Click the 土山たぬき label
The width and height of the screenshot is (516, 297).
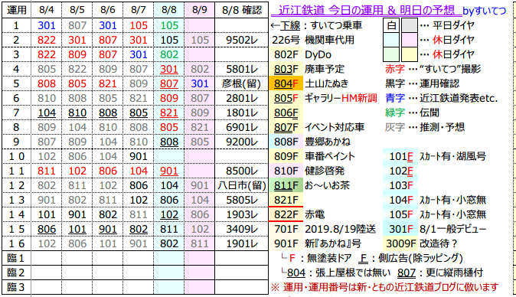point(326,83)
